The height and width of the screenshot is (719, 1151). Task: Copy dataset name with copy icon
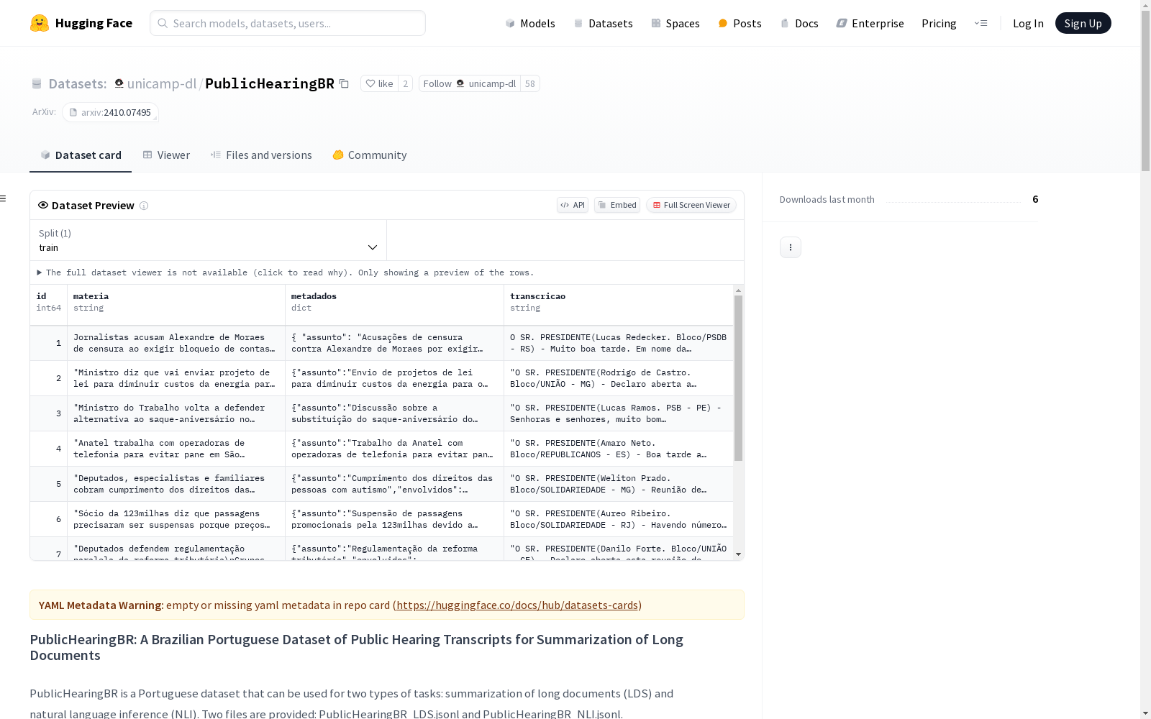tap(345, 84)
